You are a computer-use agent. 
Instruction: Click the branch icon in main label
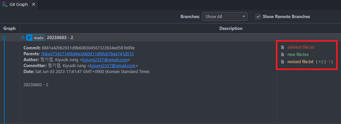[29, 37]
